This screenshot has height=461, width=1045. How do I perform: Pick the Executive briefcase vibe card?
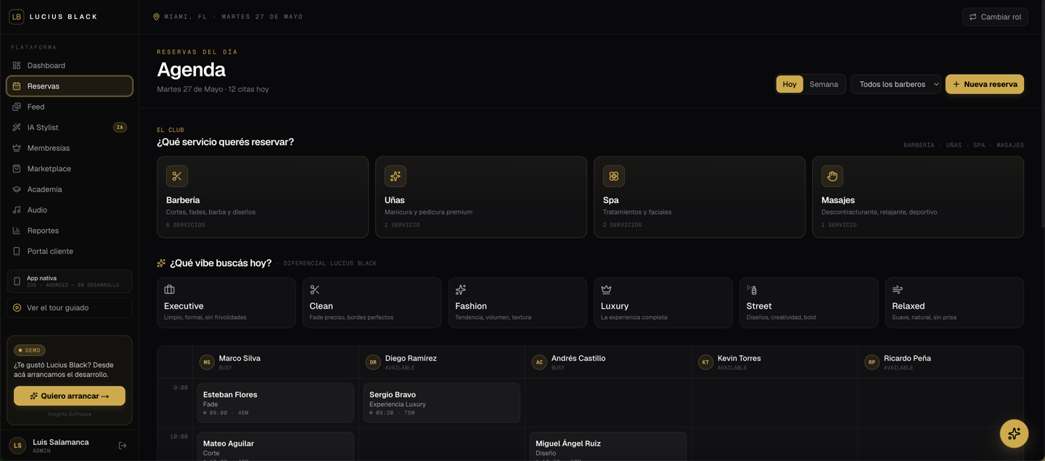[x=226, y=303]
